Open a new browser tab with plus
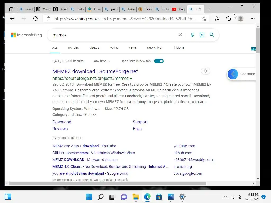271x203 pixels. (x=209, y=9)
